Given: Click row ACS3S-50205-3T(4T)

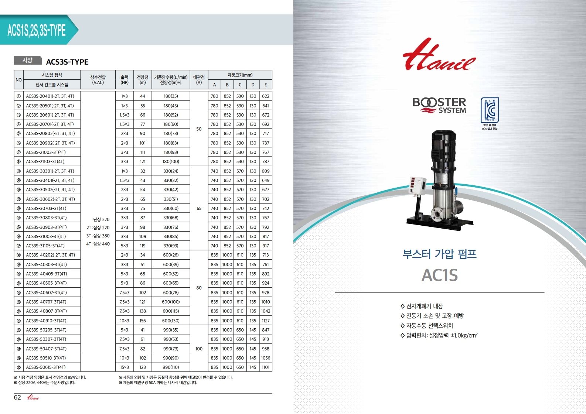Looking at the screenshot, I should point(143,330).
